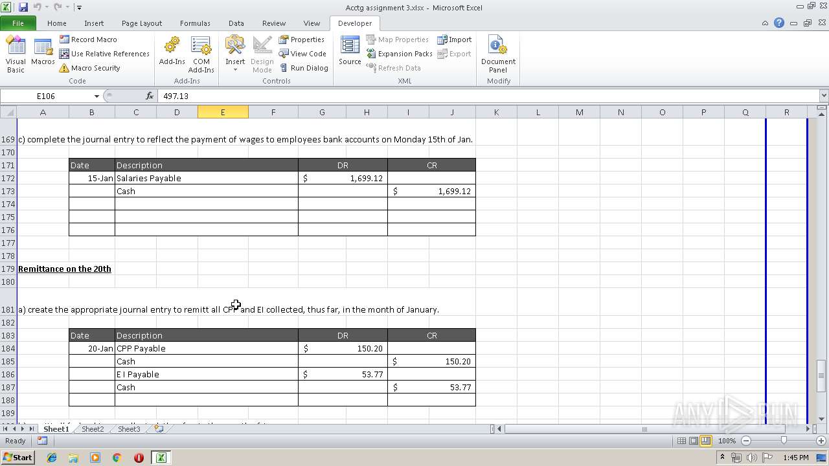Start Record Macro
This screenshot has height=466, width=829.
[x=88, y=39]
